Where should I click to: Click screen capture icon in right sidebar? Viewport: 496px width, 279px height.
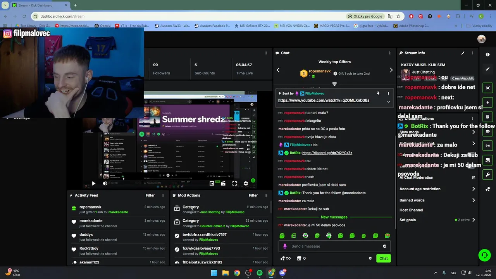pyautogui.click(x=487, y=88)
